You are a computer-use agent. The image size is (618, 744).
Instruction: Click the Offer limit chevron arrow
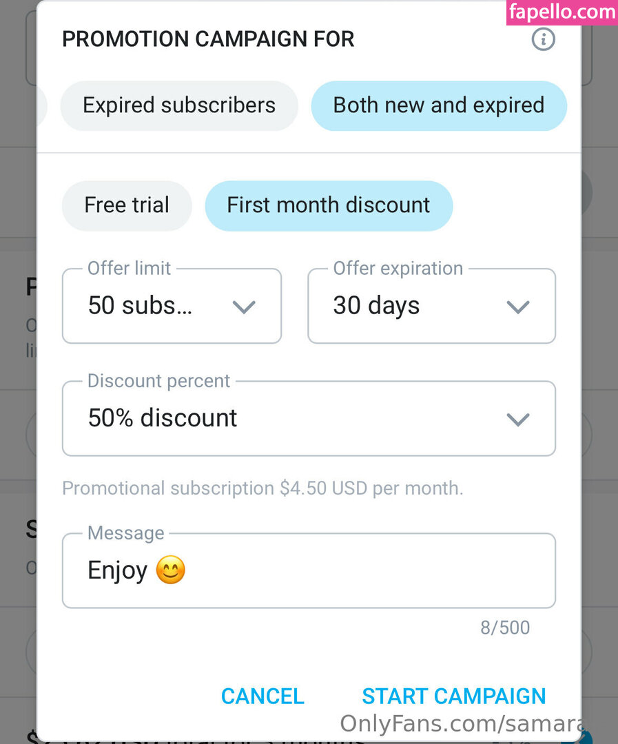[244, 307]
